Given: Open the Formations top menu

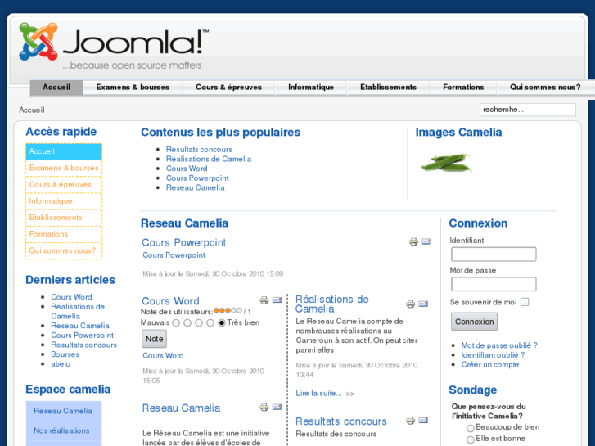Looking at the screenshot, I should tap(463, 88).
